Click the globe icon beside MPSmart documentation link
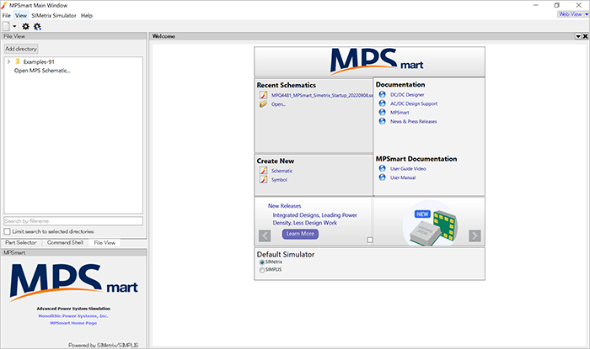 coord(383,112)
